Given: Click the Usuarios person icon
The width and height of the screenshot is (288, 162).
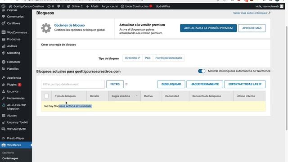Looking at the screenshot, I should point(4,91).
